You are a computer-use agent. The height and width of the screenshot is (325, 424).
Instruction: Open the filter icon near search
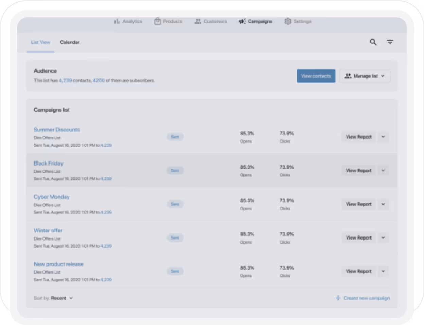pos(390,42)
